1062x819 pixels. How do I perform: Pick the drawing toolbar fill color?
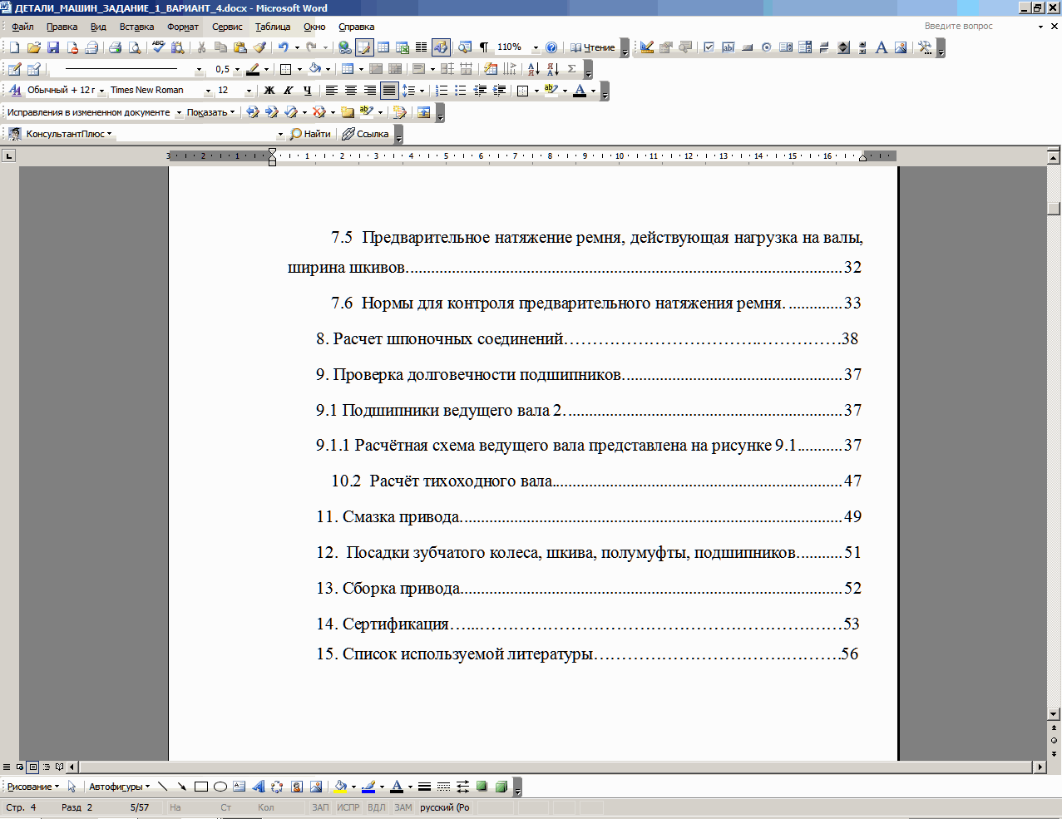[x=340, y=787]
